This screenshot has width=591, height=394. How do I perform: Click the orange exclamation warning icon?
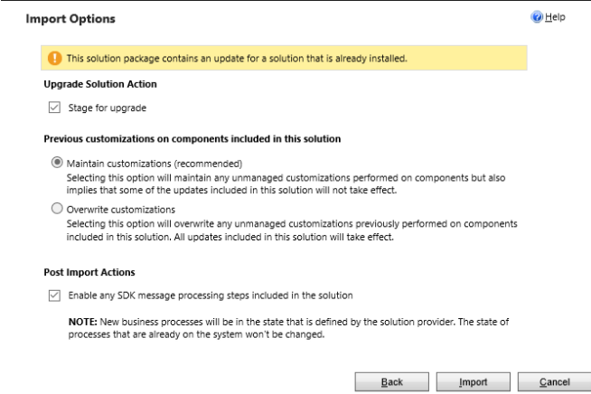54,58
